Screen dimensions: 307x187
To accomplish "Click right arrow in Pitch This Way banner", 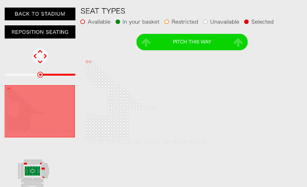I will [238, 43].
